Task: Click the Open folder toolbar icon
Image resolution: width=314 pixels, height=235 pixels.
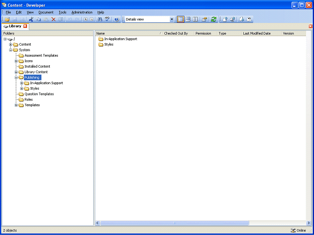Action: click(7, 20)
